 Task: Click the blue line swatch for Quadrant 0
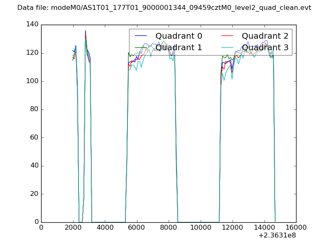(141, 36)
